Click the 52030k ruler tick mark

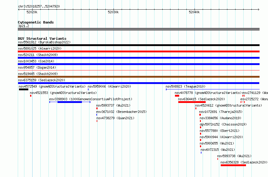(114, 10)
